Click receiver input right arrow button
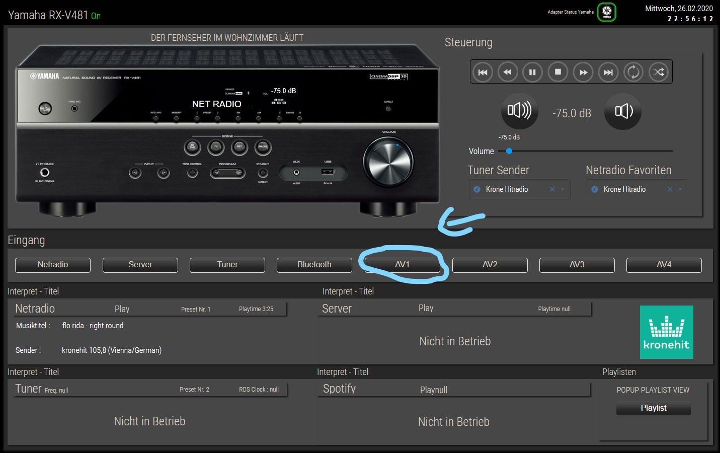This screenshot has height=453, width=720. pyautogui.click(x=163, y=173)
